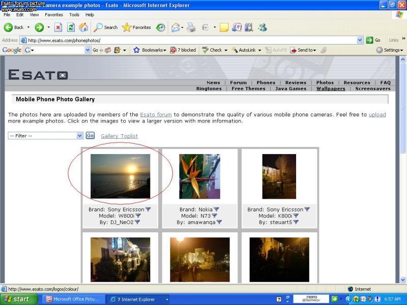Screen dimensions: 407x305
Task: Open the Google toolbar Bookmarks dropdown
Action: [150, 50]
